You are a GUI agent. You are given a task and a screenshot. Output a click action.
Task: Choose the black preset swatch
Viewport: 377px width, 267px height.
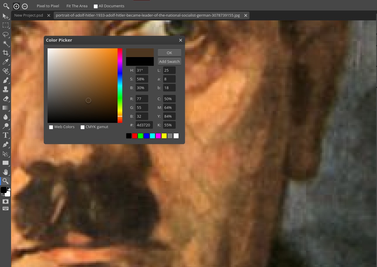[129, 136]
